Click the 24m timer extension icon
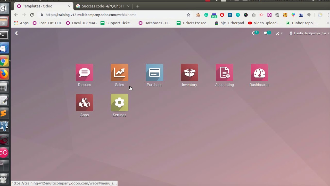 214,15
